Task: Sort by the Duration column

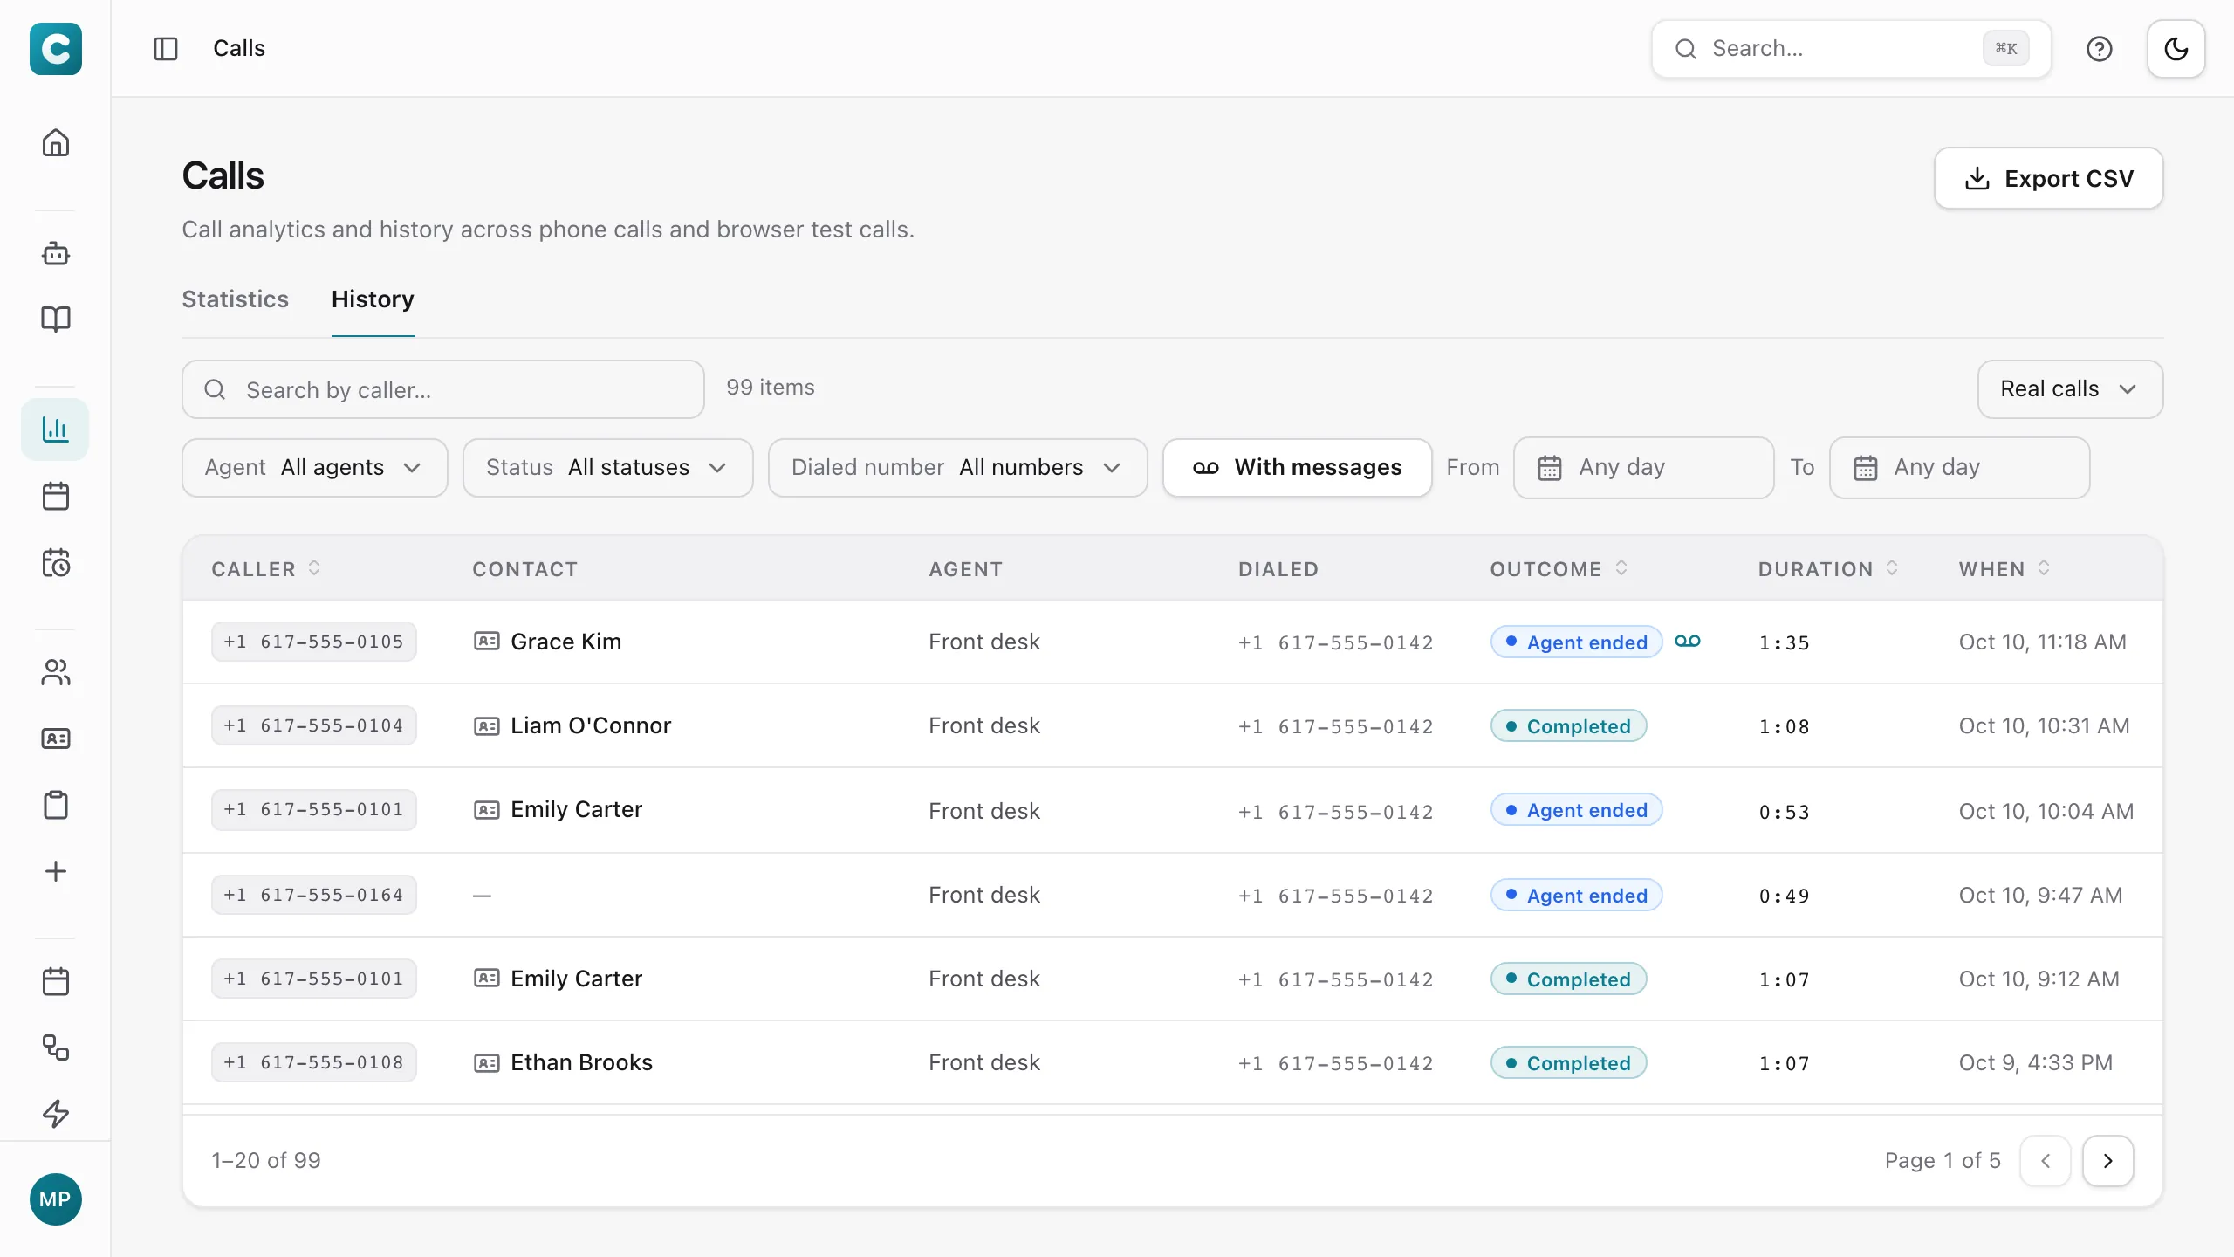Action: (1828, 569)
